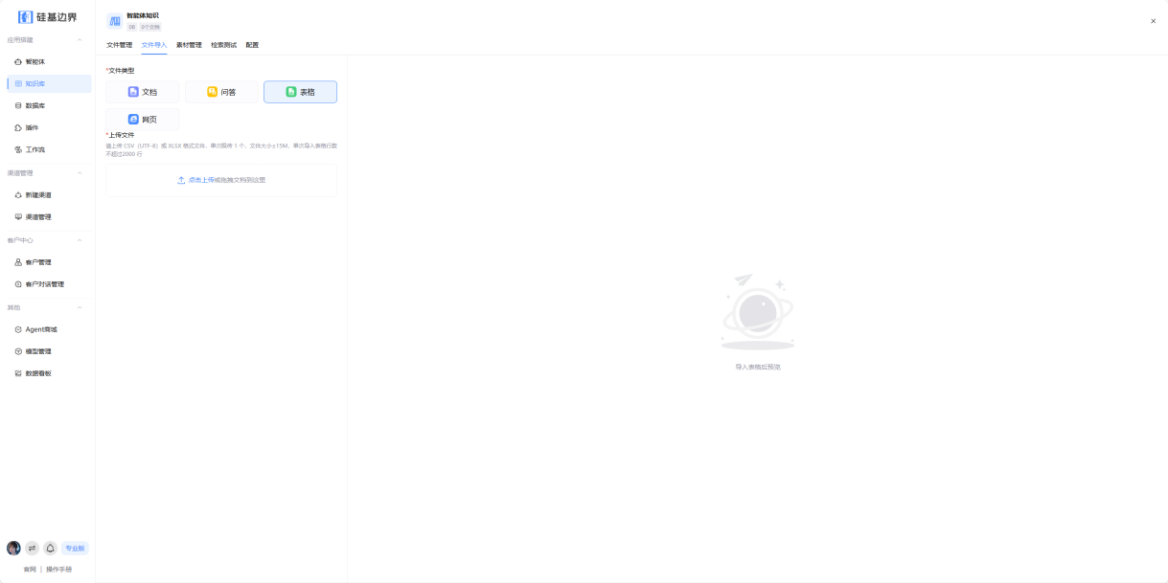Screen dimensions: 1168x583
Task: Click the 上传文件 field label
Action: click(122, 135)
